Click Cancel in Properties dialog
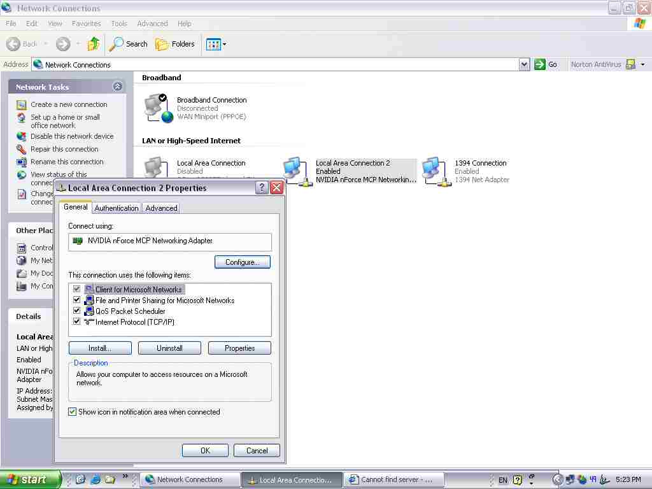The image size is (652, 489). click(x=257, y=450)
